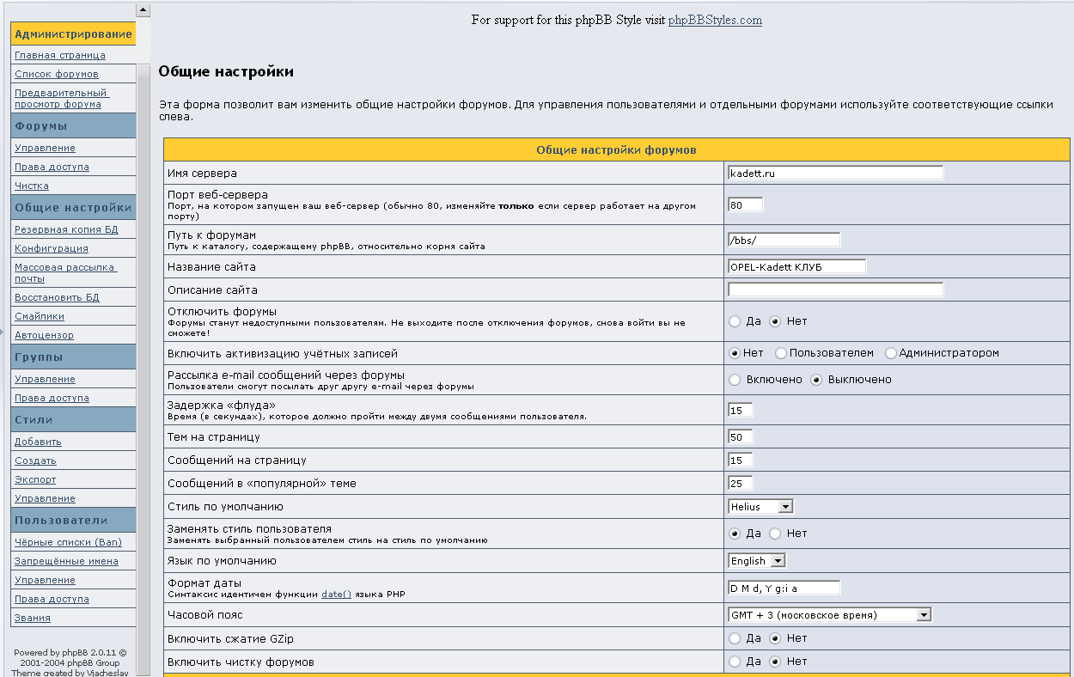The height and width of the screenshot is (677, 1074).
Task: Open "Права доступа" under the Пользователи section
Action: tap(52, 599)
